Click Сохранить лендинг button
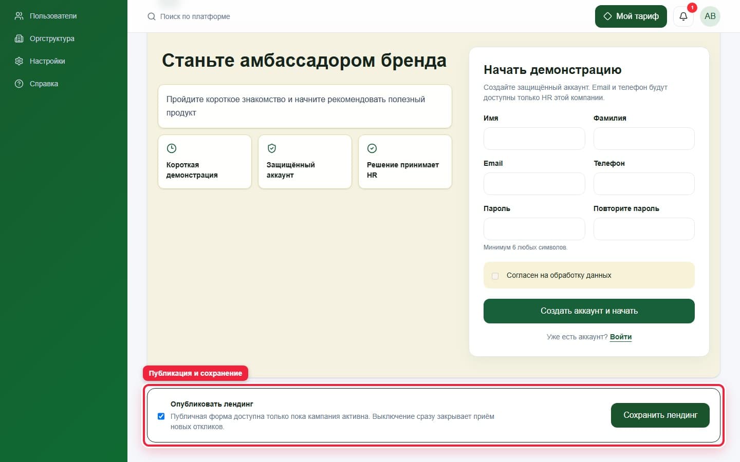The width and height of the screenshot is (740, 462). (x=660, y=415)
